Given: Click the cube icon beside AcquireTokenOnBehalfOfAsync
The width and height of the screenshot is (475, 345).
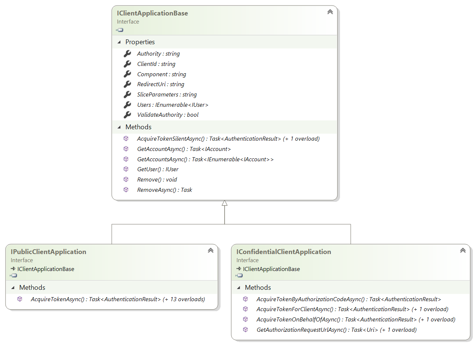Looking at the screenshot, I should (246, 319).
